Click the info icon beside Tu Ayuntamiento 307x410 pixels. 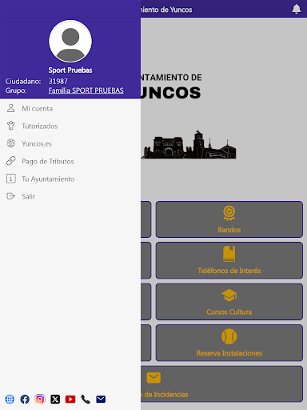(x=11, y=179)
